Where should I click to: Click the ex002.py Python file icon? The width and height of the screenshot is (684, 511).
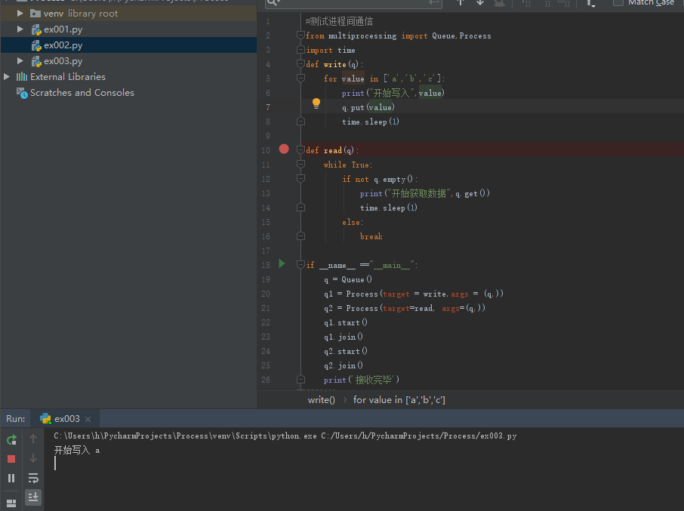[x=36, y=45]
